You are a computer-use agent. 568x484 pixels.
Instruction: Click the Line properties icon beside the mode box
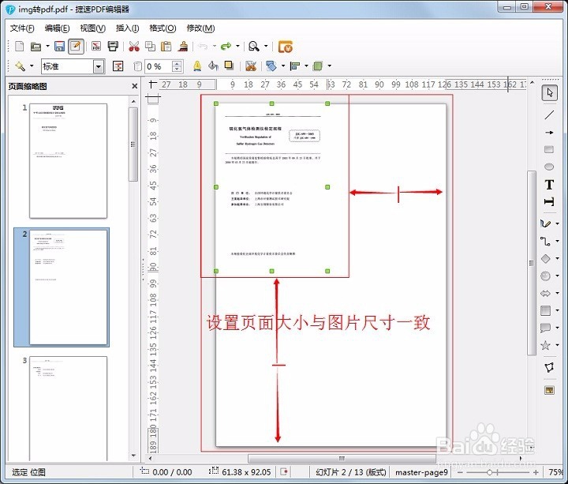pos(118,66)
